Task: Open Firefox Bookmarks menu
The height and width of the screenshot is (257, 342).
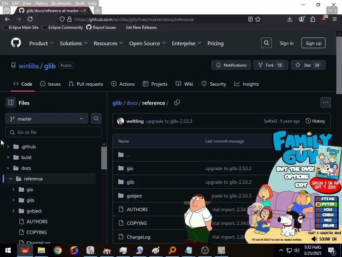Action: [61, 3]
